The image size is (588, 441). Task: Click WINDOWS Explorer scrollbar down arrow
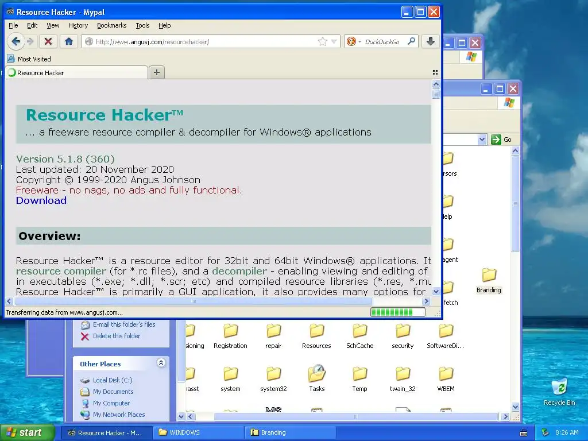point(515,407)
